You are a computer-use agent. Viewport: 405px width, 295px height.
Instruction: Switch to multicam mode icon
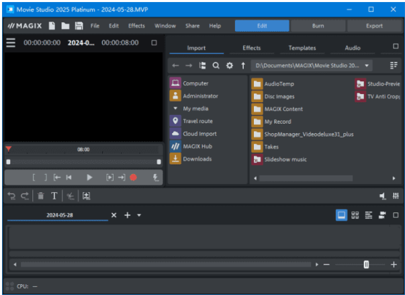tap(382, 215)
